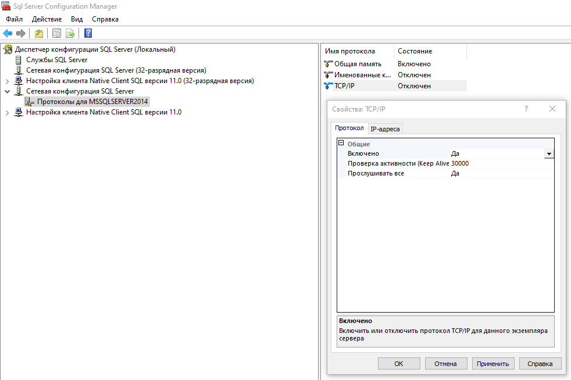
Task: Close the Свойства: TCP/IP dialog
Action: point(552,109)
